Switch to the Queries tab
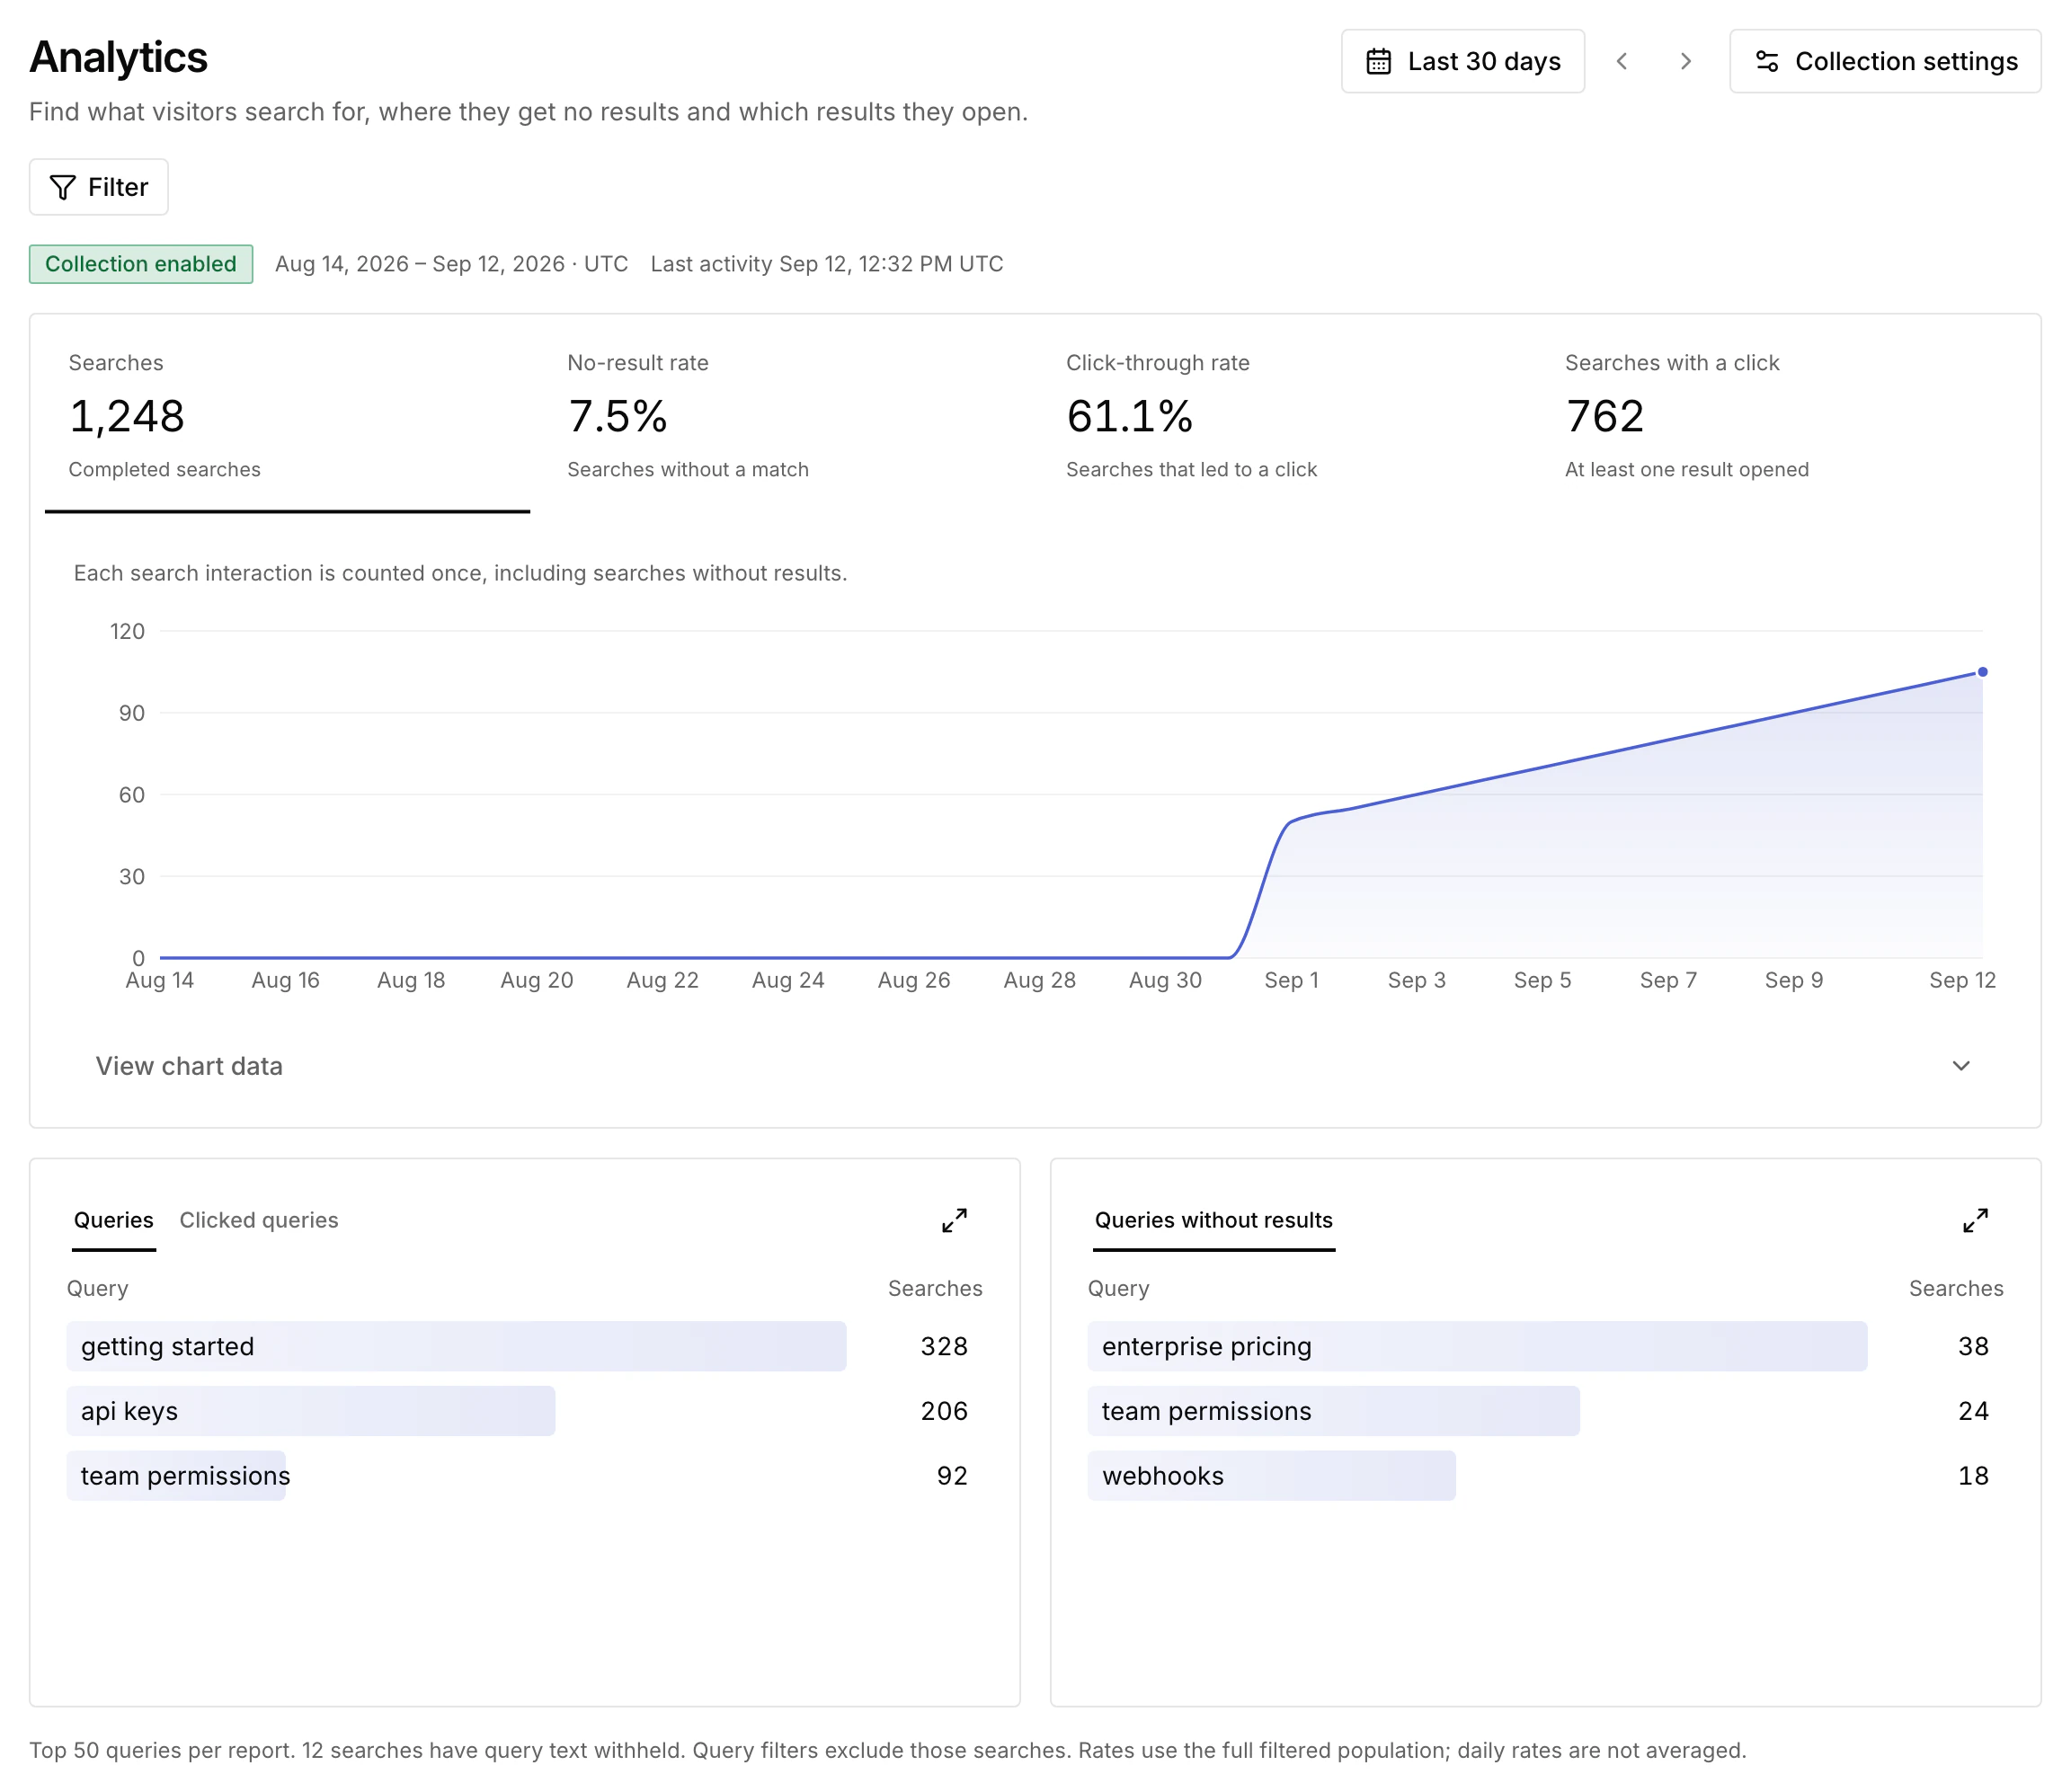 point(114,1220)
